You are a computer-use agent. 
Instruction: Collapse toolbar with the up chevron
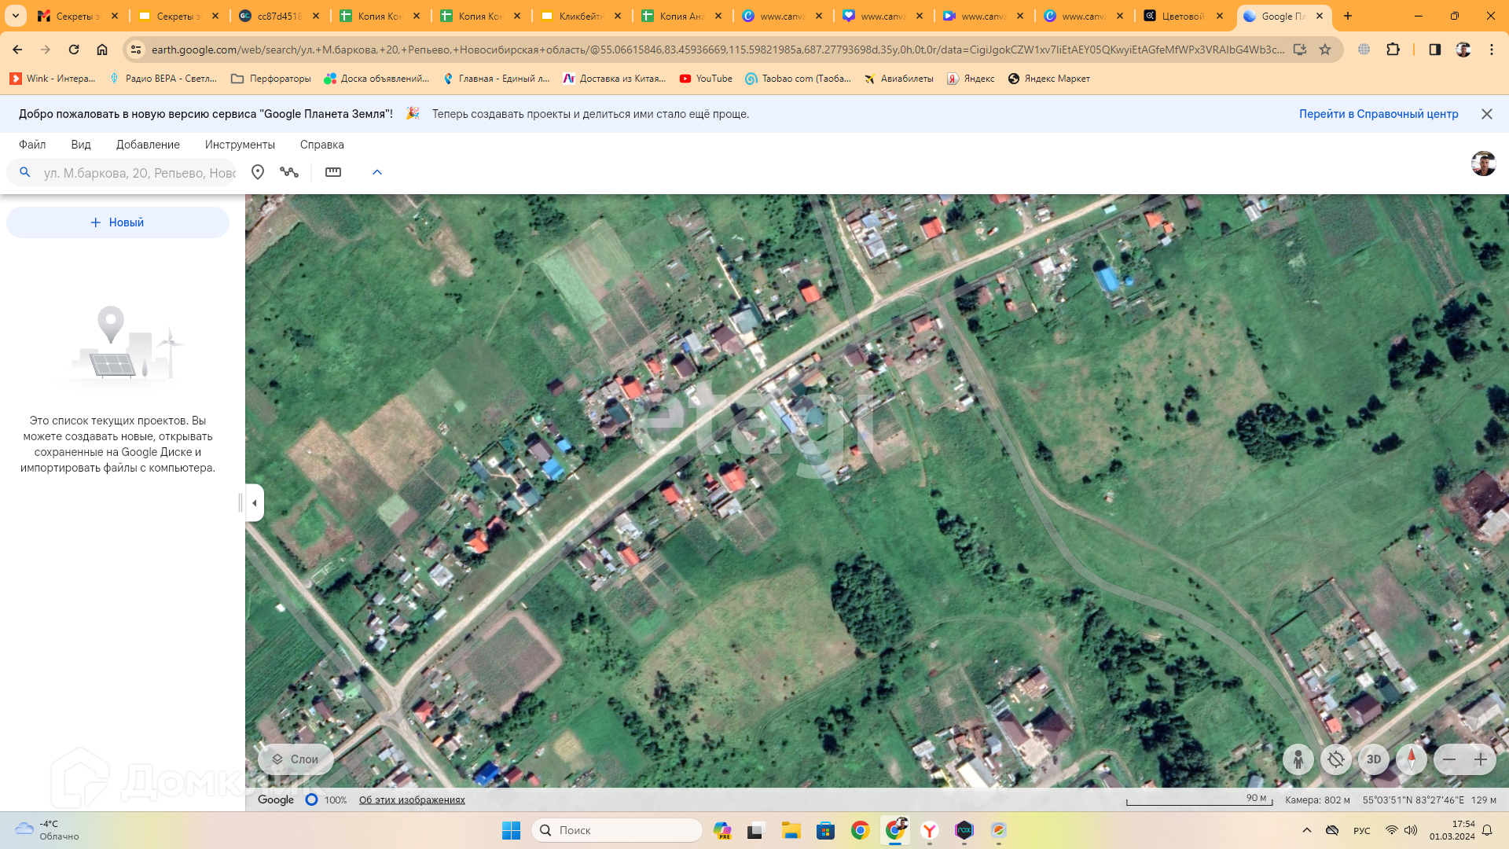tap(377, 172)
